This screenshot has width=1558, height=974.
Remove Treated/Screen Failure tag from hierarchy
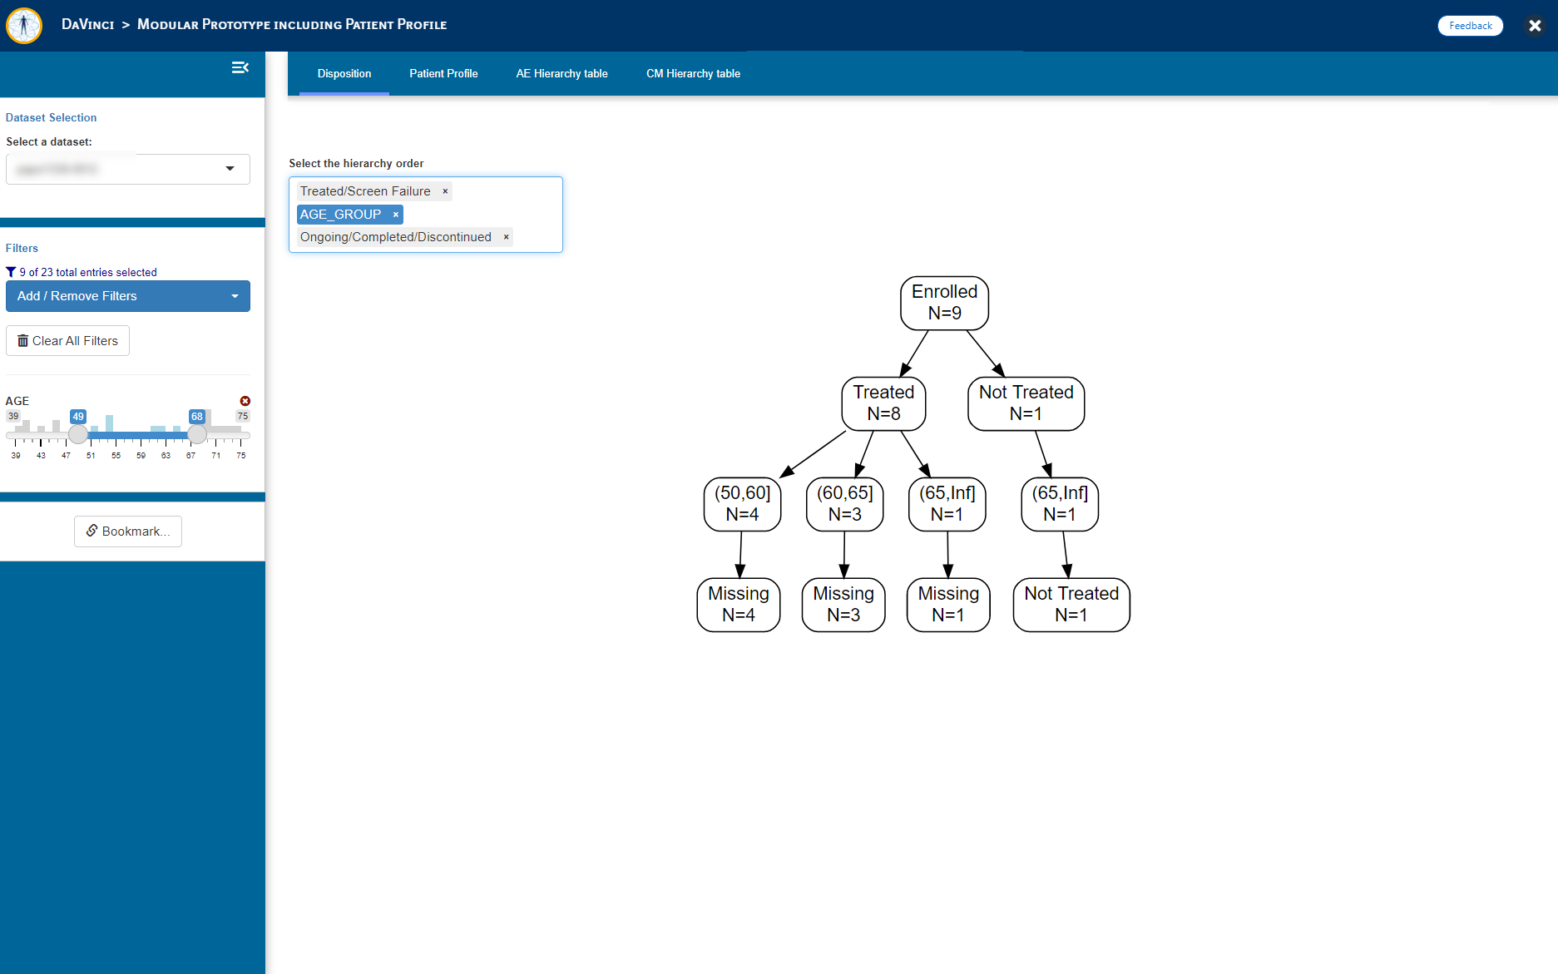[x=445, y=191]
